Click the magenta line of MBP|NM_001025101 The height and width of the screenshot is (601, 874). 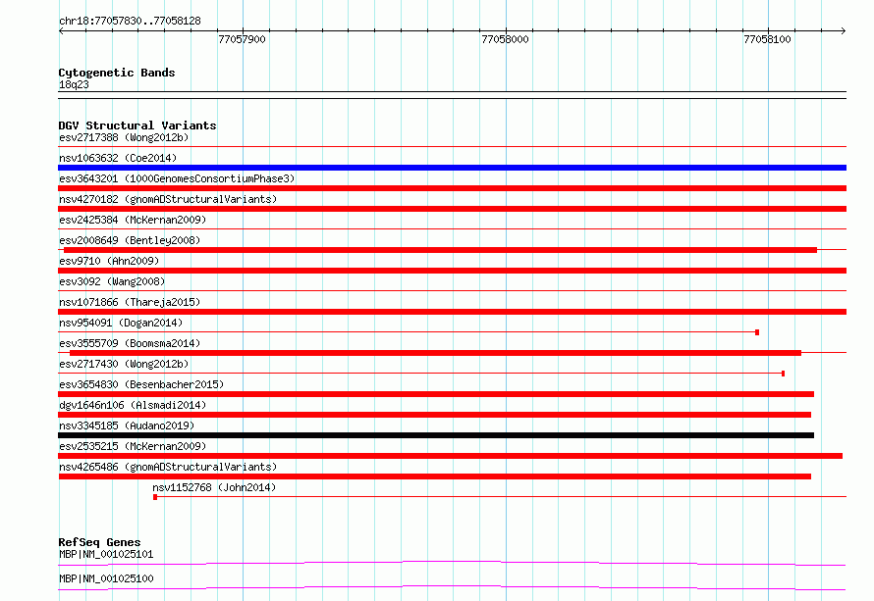click(452, 563)
